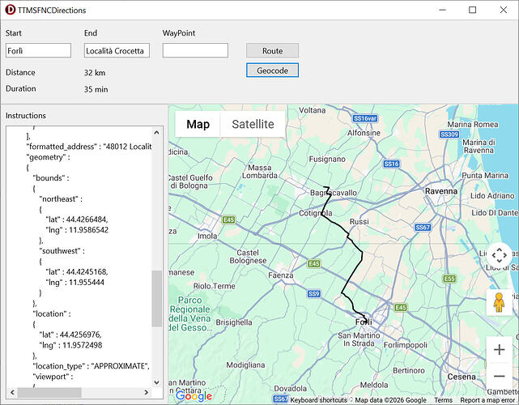Click the SS67 road shield near Russi
The image size is (519, 405).
click(423, 227)
